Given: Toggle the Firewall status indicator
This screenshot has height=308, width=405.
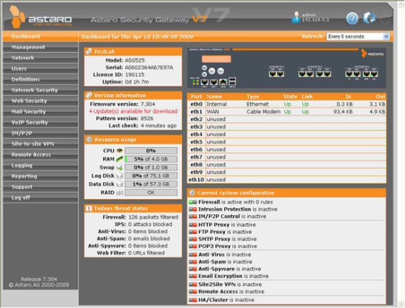Looking at the screenshot, I should point(193,202).
